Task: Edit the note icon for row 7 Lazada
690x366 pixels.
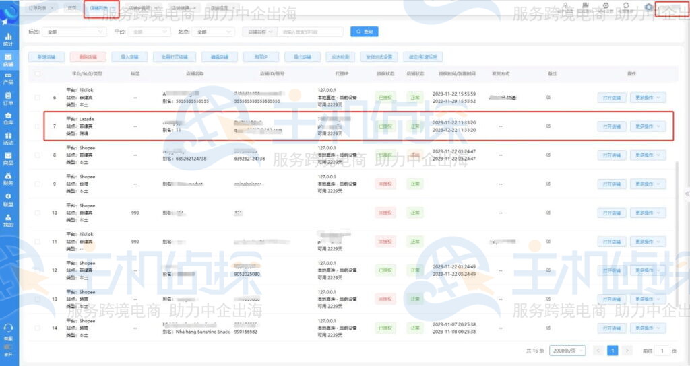Action: coord(548,126)
